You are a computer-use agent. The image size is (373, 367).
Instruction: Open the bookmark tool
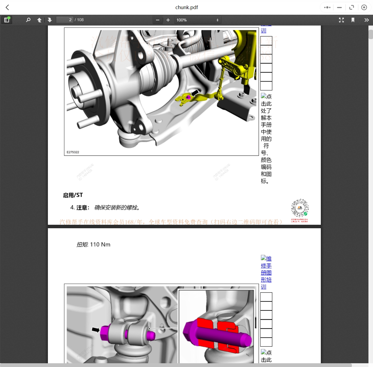point(353,20)
